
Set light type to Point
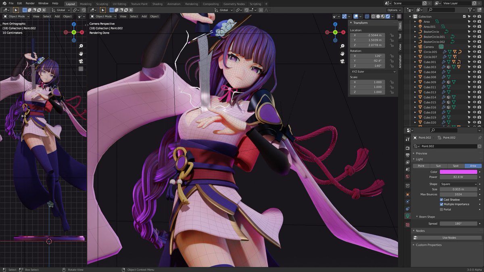(x=421, y=166)
